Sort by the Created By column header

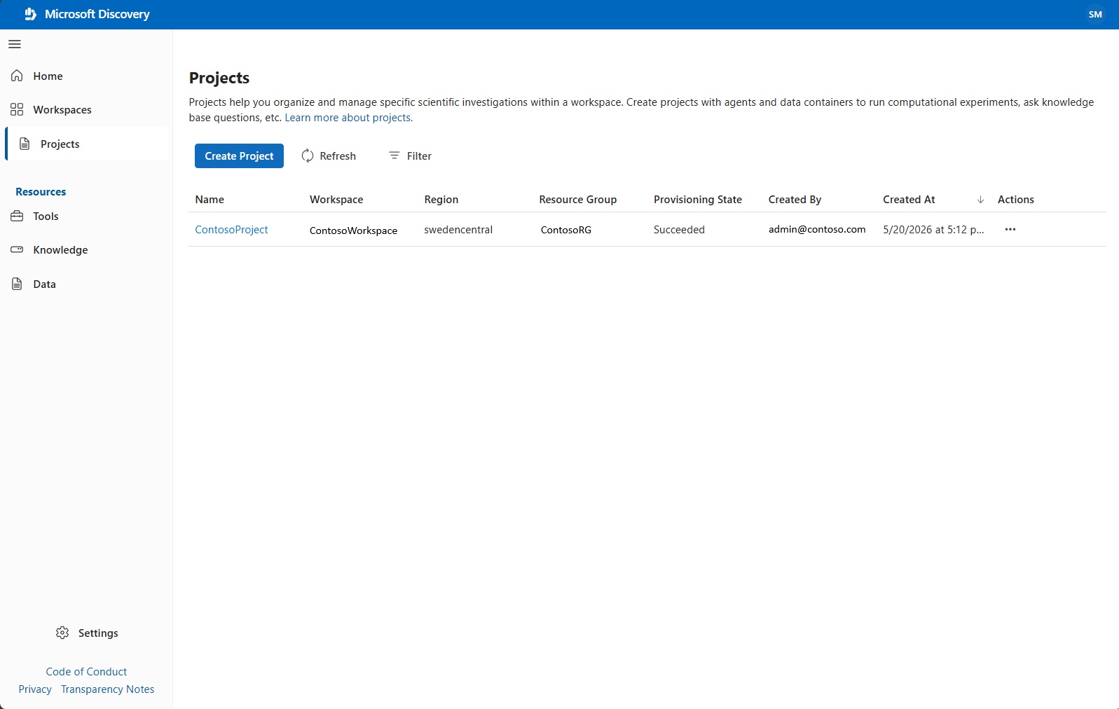coord(795,200)
